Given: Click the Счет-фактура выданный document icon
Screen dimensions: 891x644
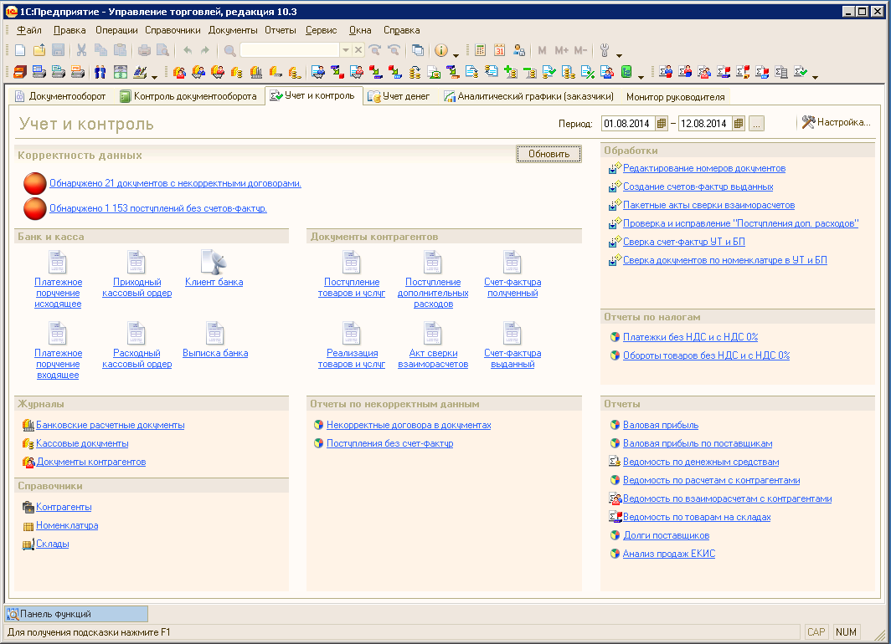Looking at the screenshot, I should point(512,334).
